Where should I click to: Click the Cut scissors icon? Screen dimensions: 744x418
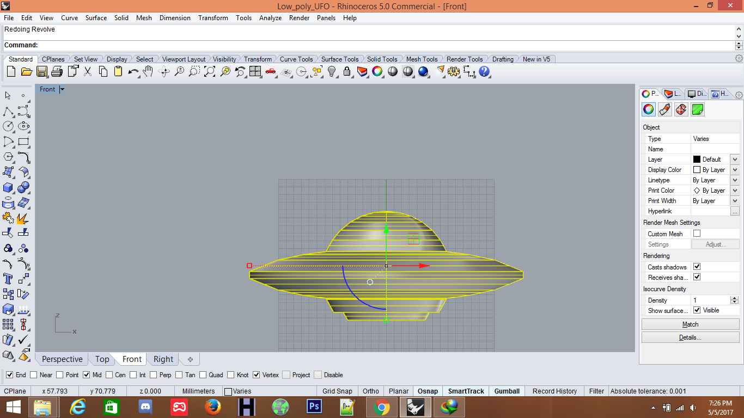[x=87, y=71]
